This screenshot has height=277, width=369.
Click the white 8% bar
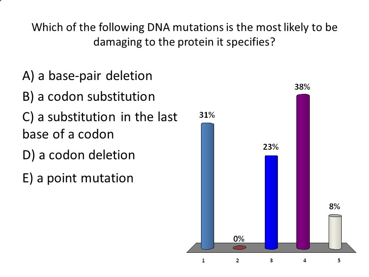click(335, 232)
